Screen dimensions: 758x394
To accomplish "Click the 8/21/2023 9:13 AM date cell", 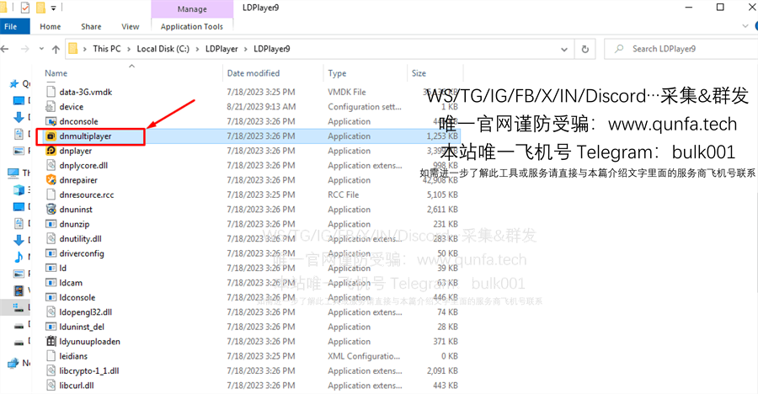I will coord(261,106).
